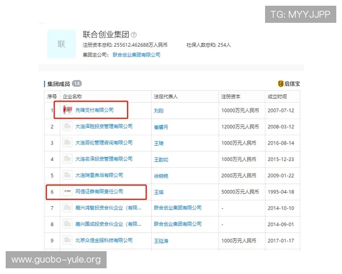Open 大连百伦管理咨询有限公司 company link

(104, 143)
